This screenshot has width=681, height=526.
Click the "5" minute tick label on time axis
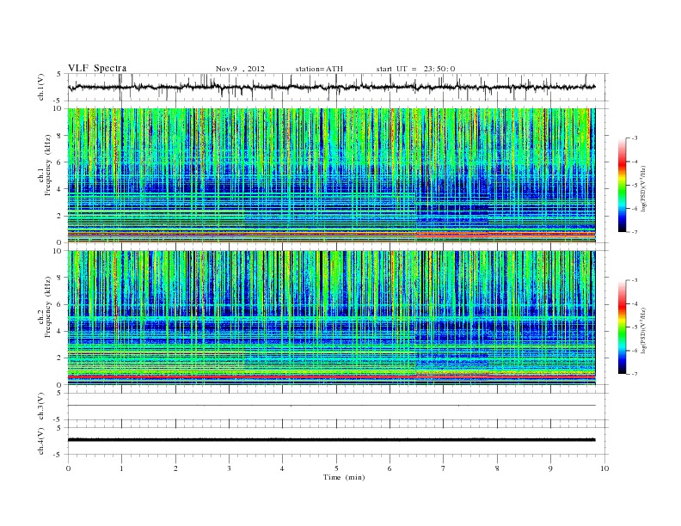[x=336, y=468]
